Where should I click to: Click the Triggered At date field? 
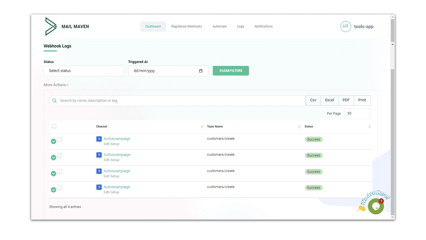tap(168, 71)
